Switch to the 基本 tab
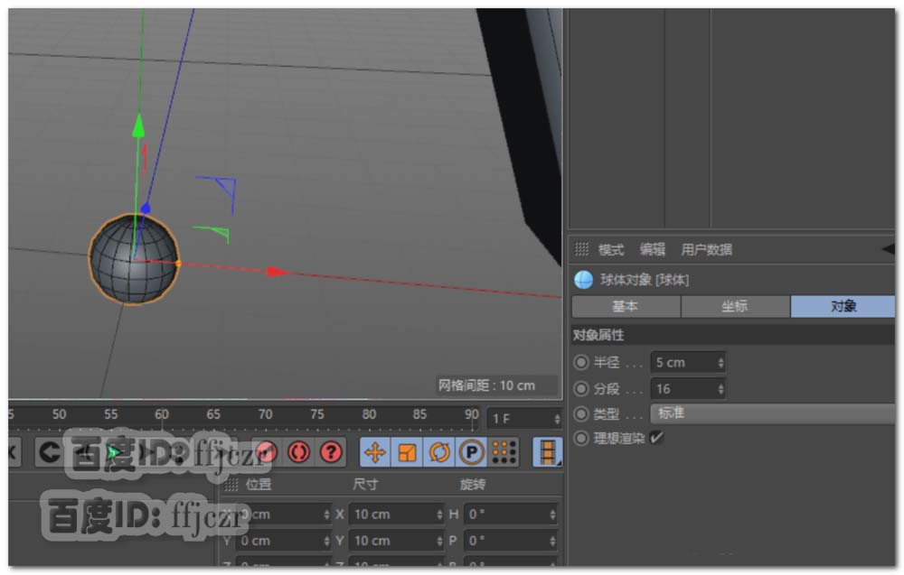Viewport: 904px width, 575px height. click(x=626, y=306)
